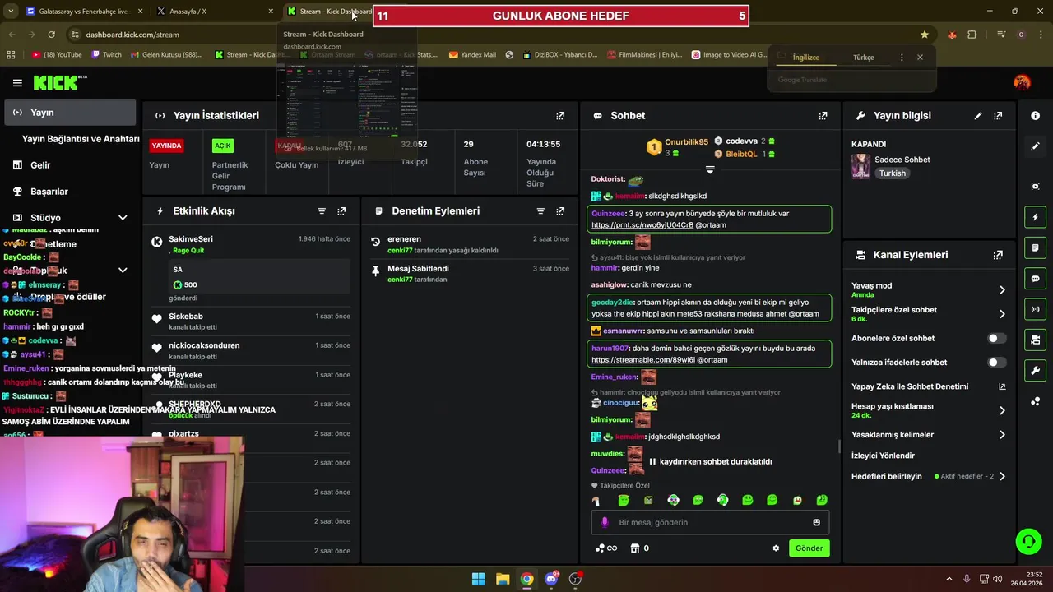Open the YouTube bookmark

57,55
